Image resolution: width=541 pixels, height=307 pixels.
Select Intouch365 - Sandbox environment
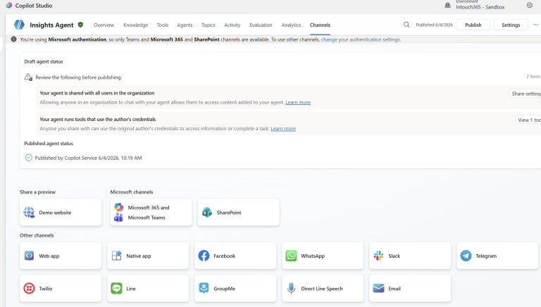[480, 7]
